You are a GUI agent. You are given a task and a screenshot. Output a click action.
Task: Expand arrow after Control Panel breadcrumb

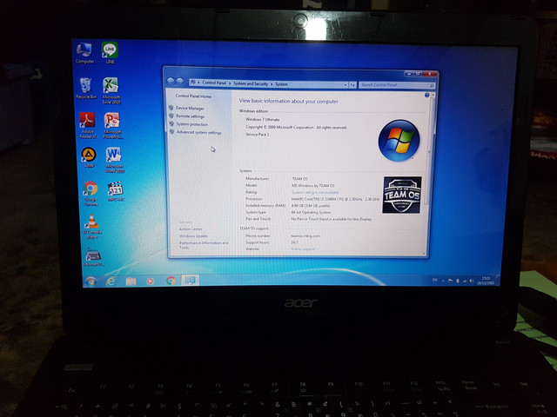pyautogui.click(x=230, y=83)
